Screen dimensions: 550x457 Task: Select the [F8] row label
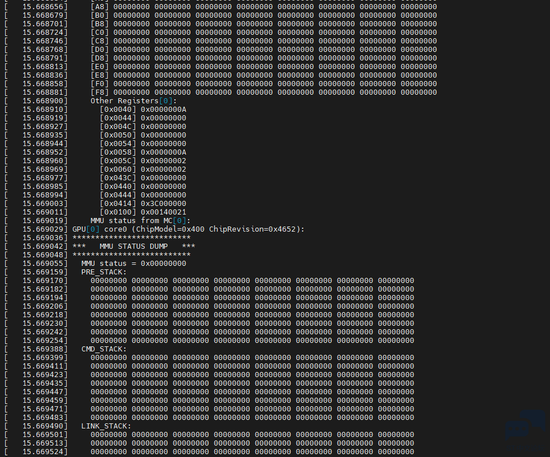100,92
